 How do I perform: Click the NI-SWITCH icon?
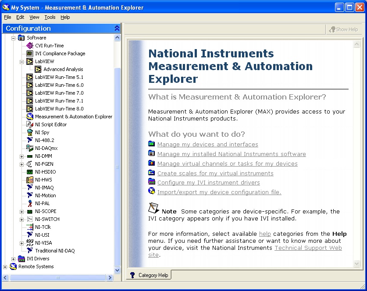[x=30, y=219]
